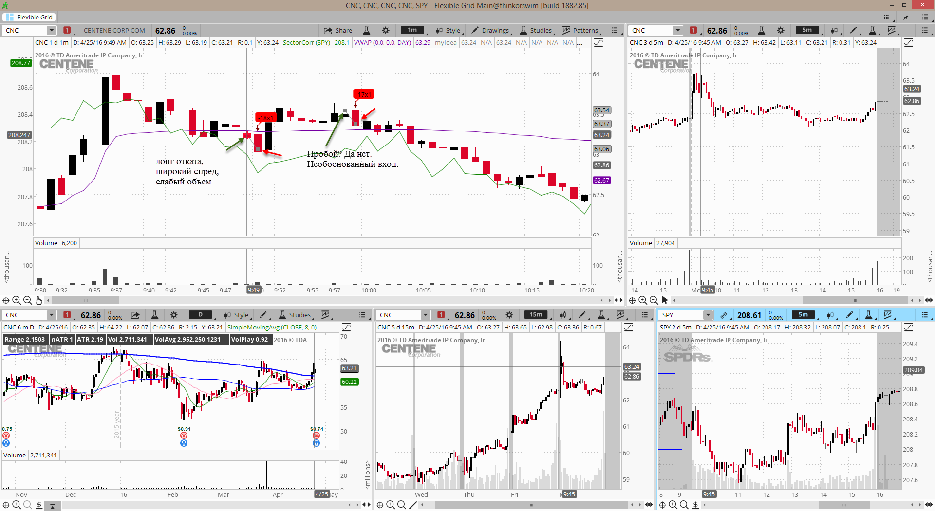The image size is (935, 511).
Task: Open Studies menu in CNC 1m chart
Action: tap(536, 30)
